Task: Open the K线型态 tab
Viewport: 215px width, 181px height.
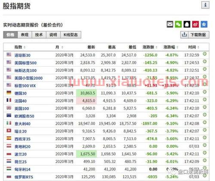Action: (71, 35)
